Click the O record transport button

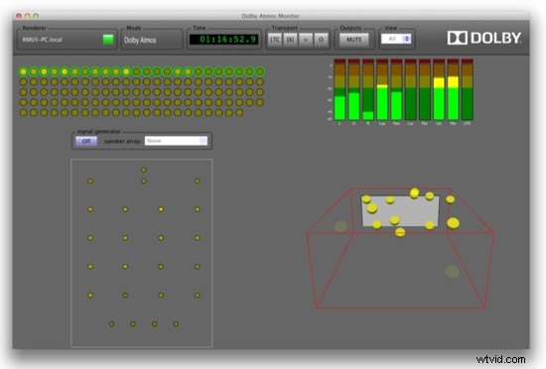coord(321,40)
